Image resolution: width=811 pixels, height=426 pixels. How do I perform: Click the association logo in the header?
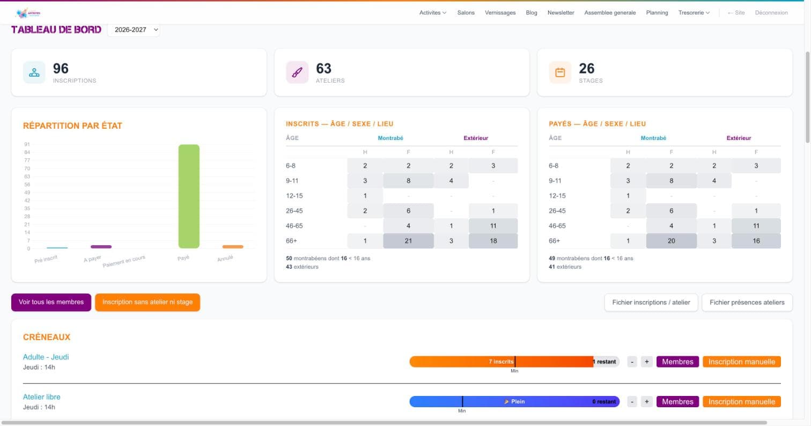tap(28, 13)
